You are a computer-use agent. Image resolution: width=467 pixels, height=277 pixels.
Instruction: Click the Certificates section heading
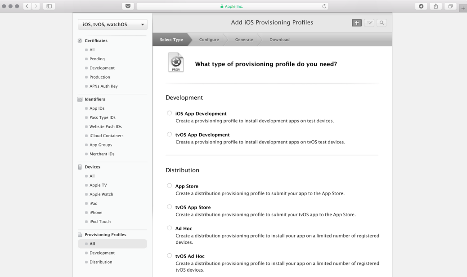pos(96,40)
